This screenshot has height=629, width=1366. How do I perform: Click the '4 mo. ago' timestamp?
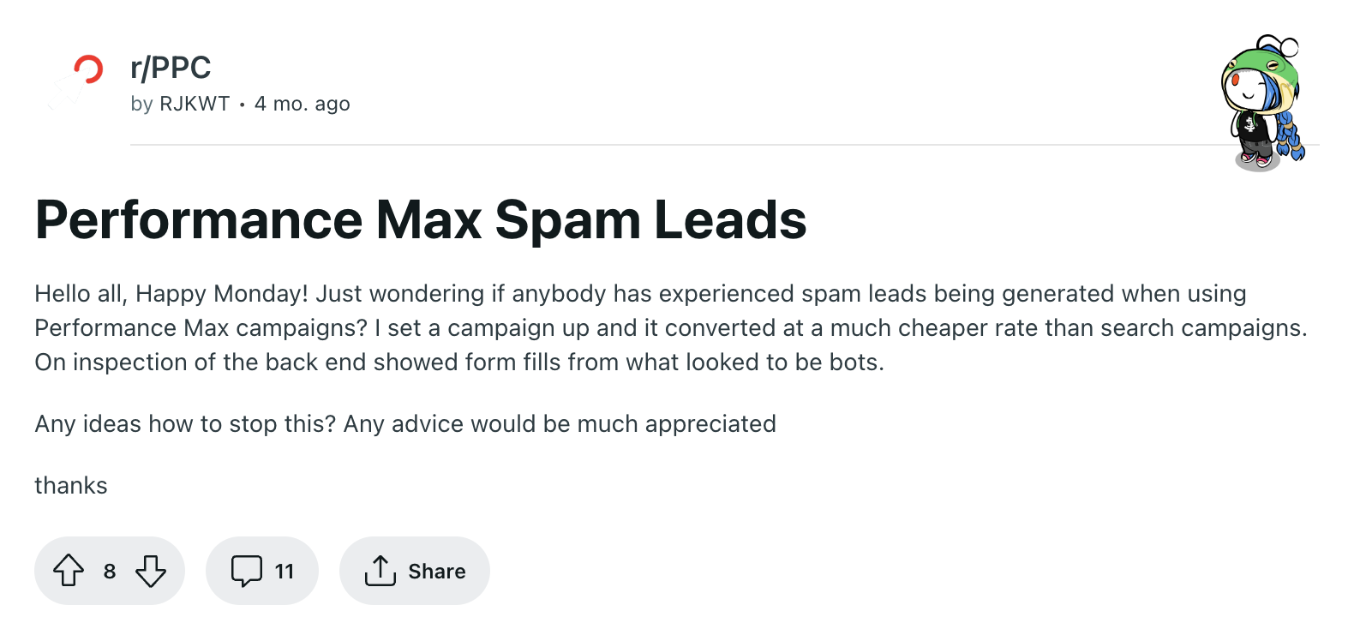click(x=303, y=104)
